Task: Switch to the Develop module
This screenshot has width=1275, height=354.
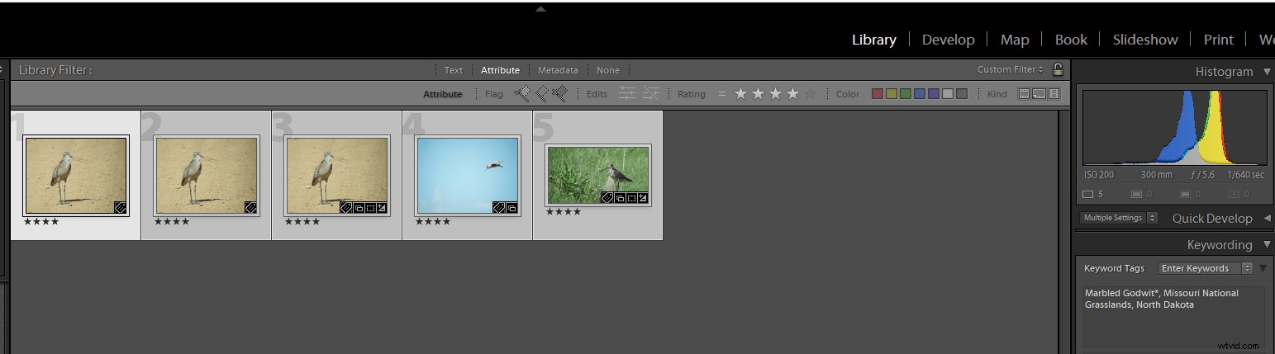Action: click(x=949, y=40)
